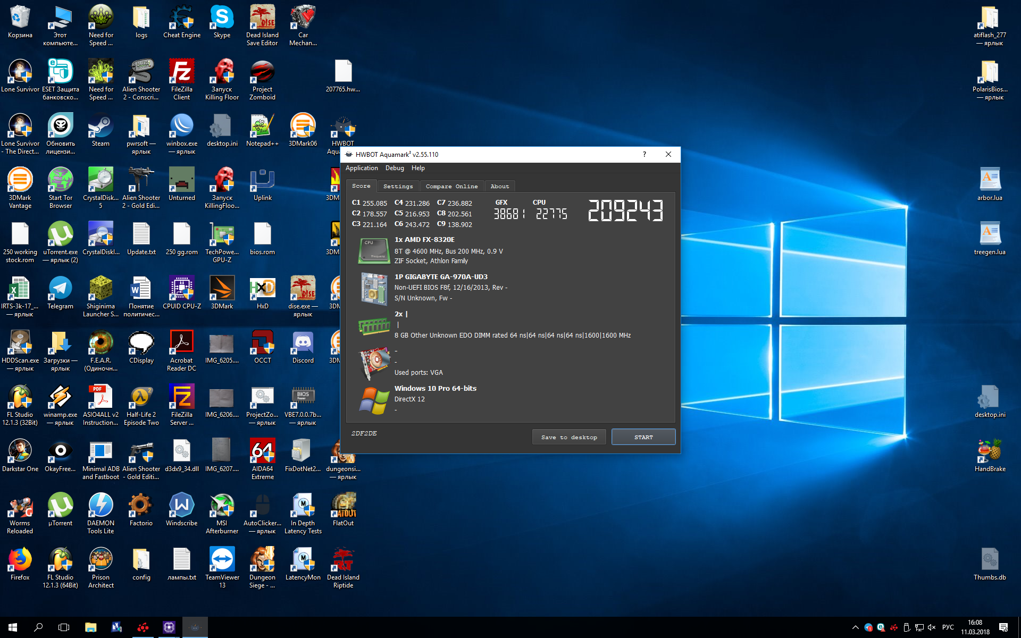The height and width of the screenshot is (638, 1021).
Task: Select the DAEMON Tools Lite icon
Action: [x=101, y=514]
